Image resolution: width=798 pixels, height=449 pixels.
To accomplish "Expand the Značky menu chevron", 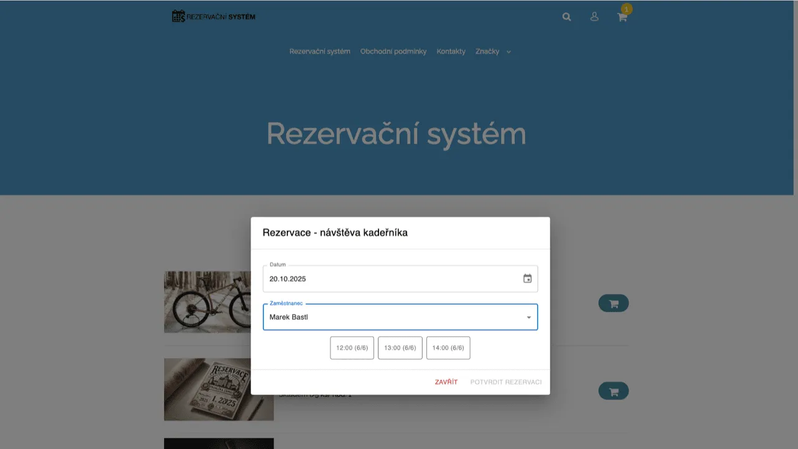I will 508,52.
